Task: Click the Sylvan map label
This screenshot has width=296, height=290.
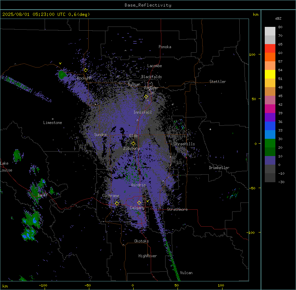Action: (134, 84)
